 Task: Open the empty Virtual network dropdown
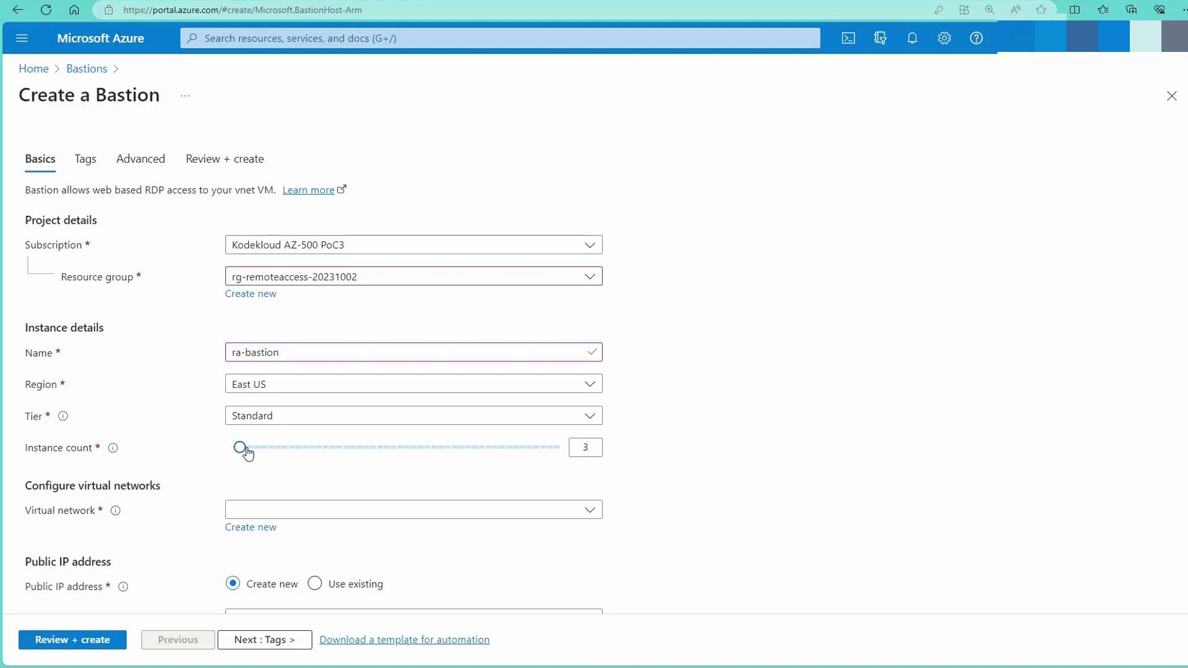(x=413, y=510)
